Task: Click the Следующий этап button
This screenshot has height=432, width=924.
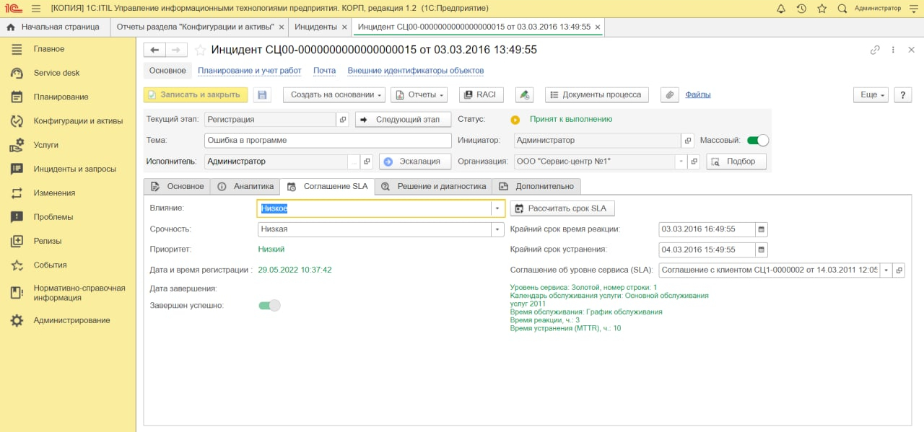Action: 403,119
